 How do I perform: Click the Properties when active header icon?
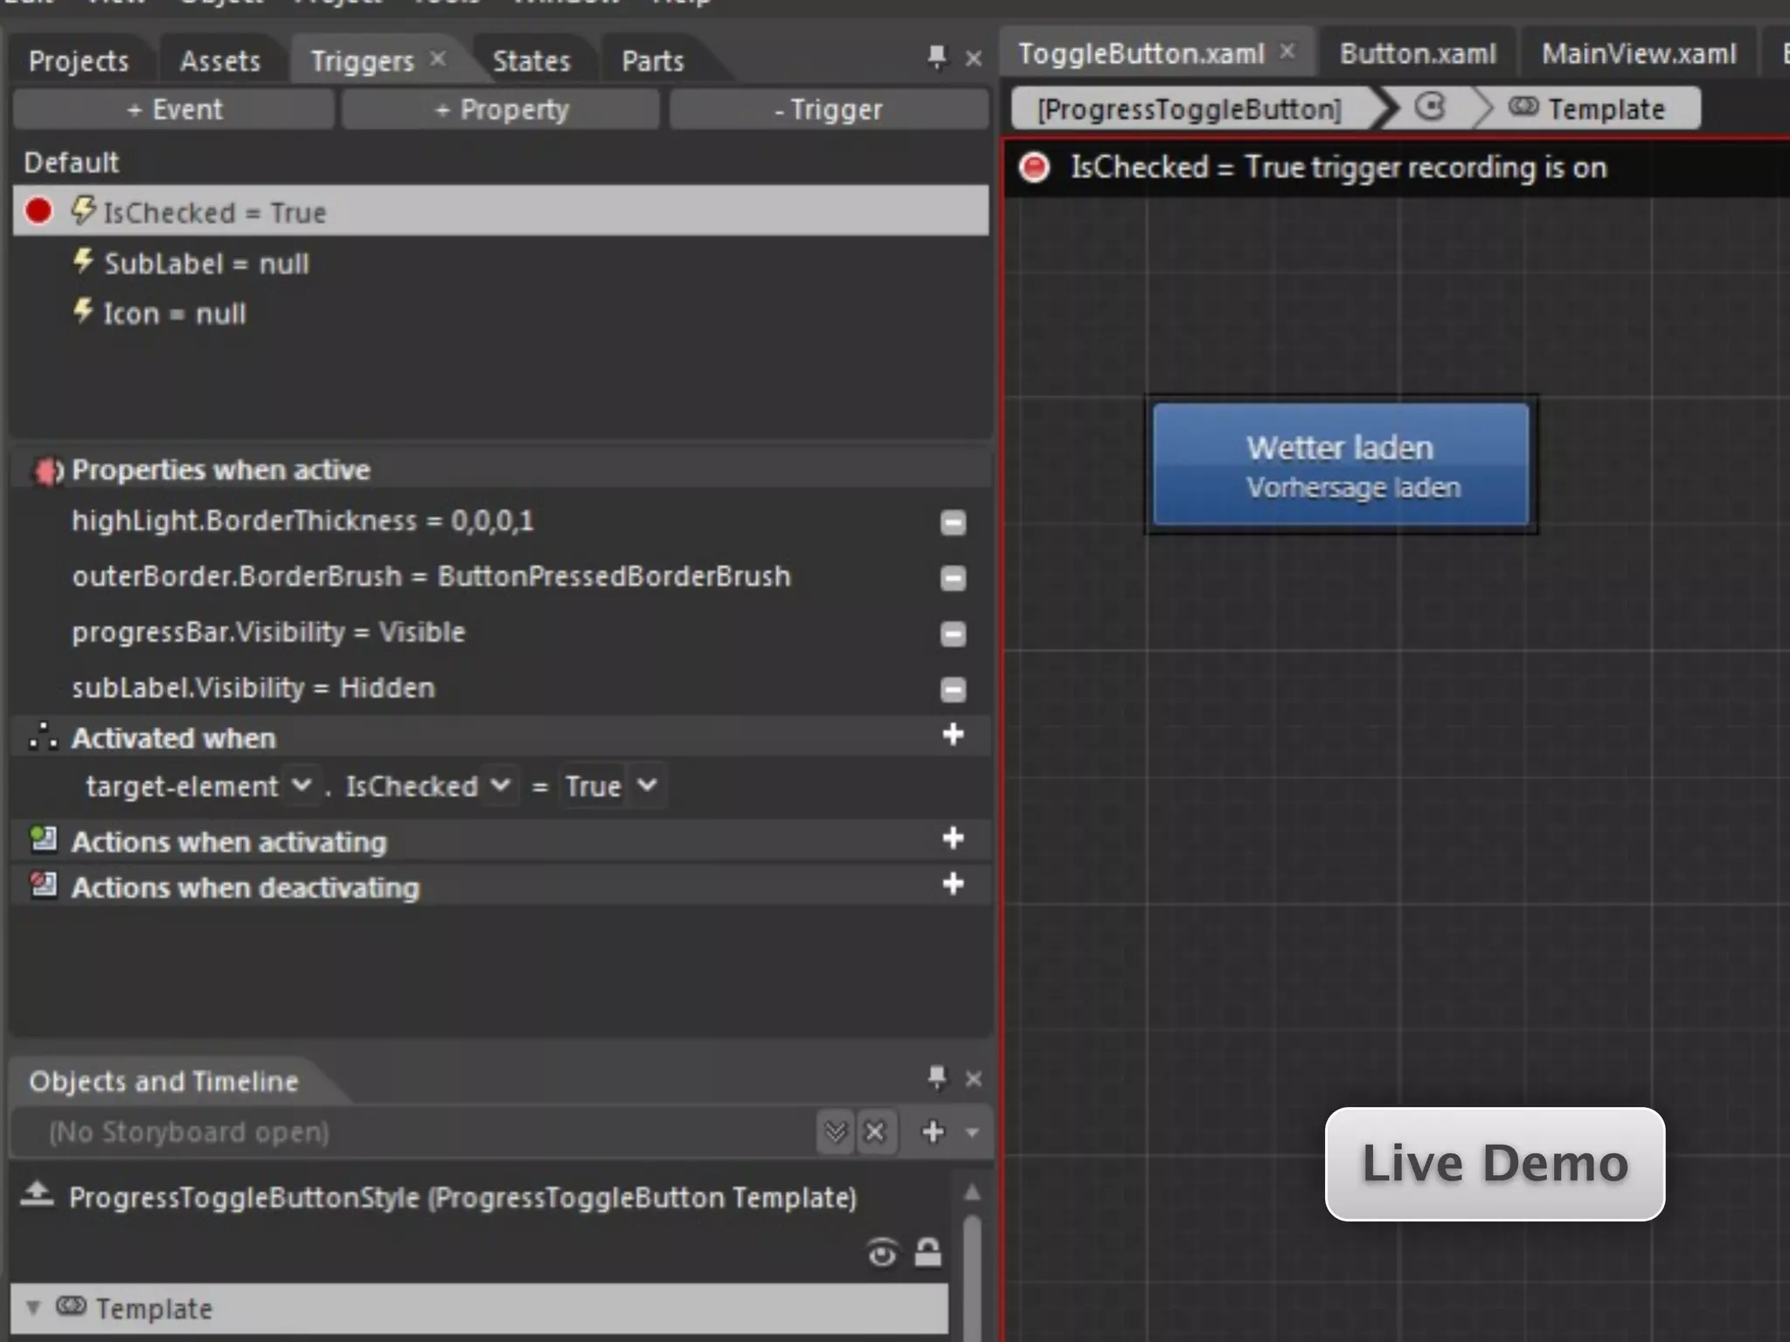click(x=47, y=471)
